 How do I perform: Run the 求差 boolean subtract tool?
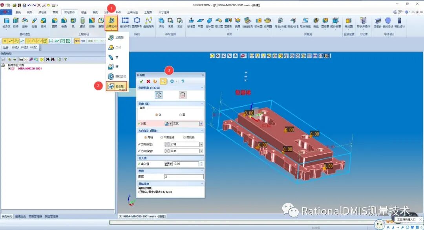pos(170,22)
